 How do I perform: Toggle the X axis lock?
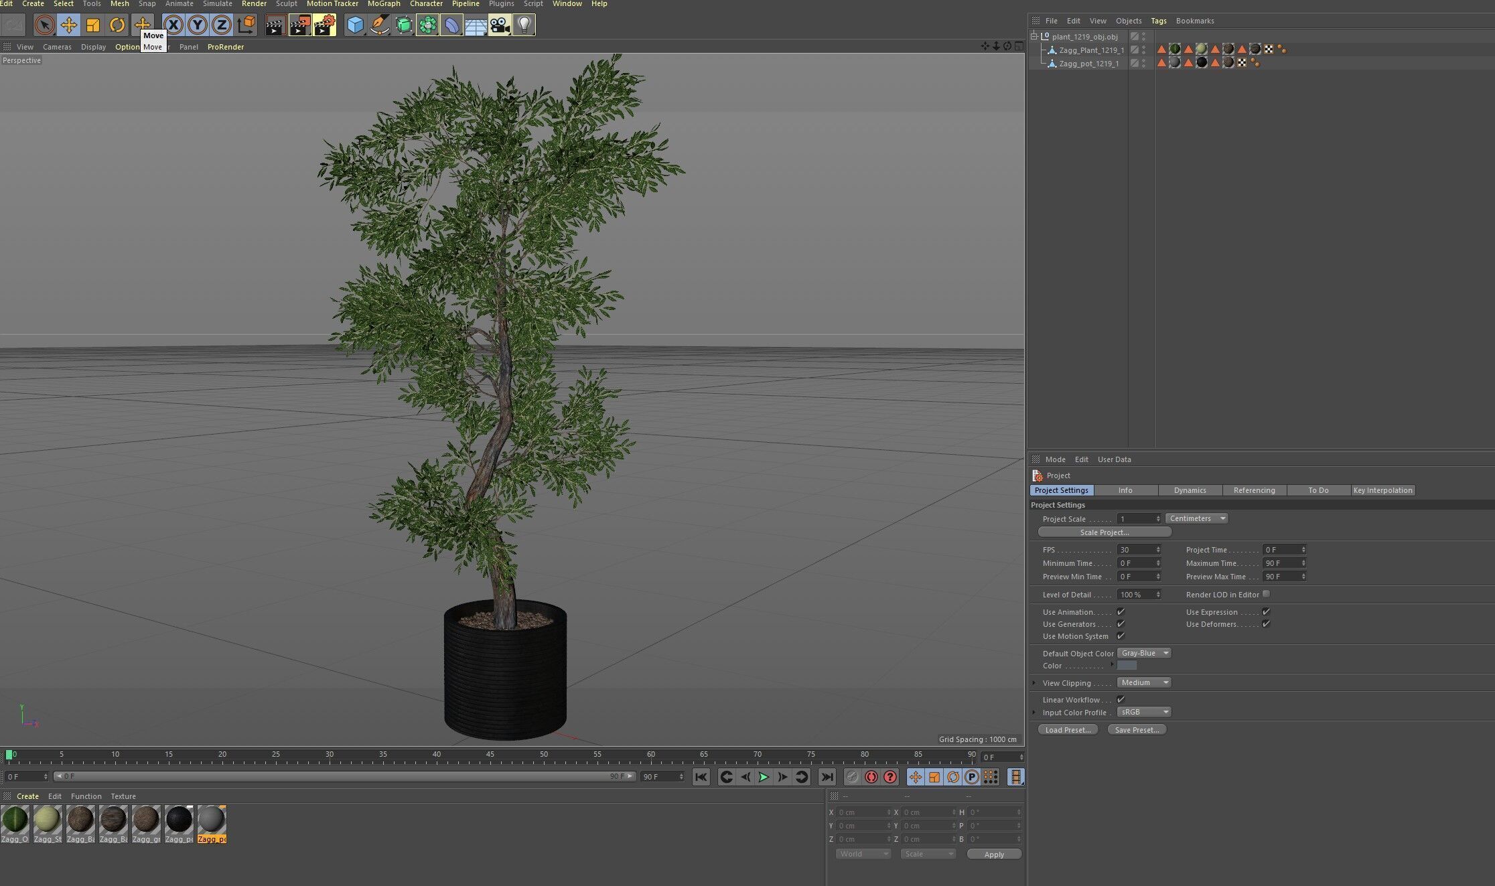click(173, 25)
